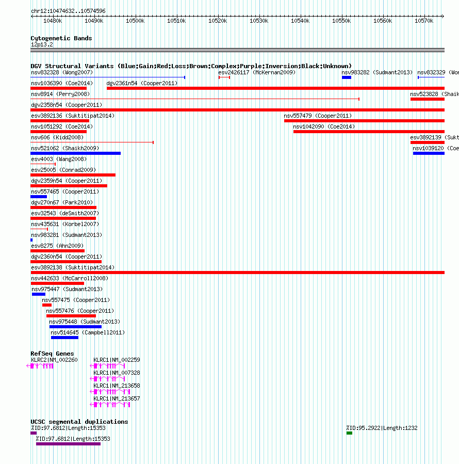Open the dgv2359n54 (Cooper2011) label
459x464 pixels.
(x=67, y=181)
